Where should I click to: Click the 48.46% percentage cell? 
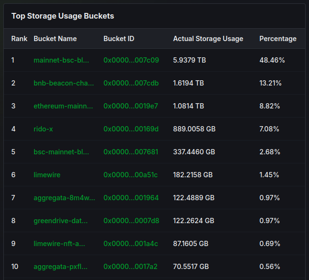tap(272, 60)
